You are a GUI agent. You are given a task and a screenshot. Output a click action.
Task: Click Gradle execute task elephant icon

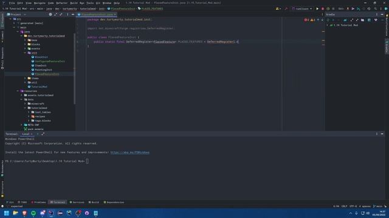[345, 20]
